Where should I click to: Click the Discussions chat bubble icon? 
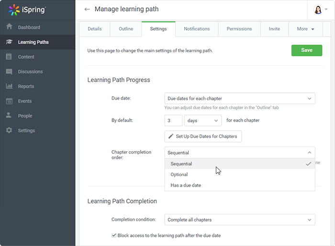coord(9,71)
